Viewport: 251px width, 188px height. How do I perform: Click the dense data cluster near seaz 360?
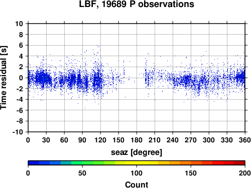(x=240, y=77)
